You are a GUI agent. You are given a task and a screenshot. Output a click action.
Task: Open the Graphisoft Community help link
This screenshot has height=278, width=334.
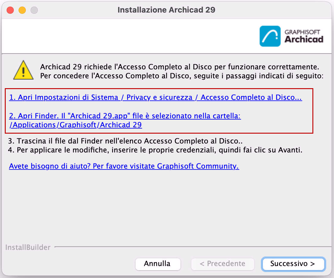click(x=124, y=166)
